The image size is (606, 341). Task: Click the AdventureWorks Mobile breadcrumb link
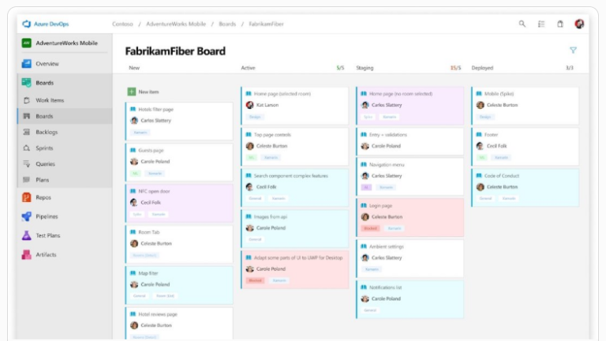pos(176,24)
